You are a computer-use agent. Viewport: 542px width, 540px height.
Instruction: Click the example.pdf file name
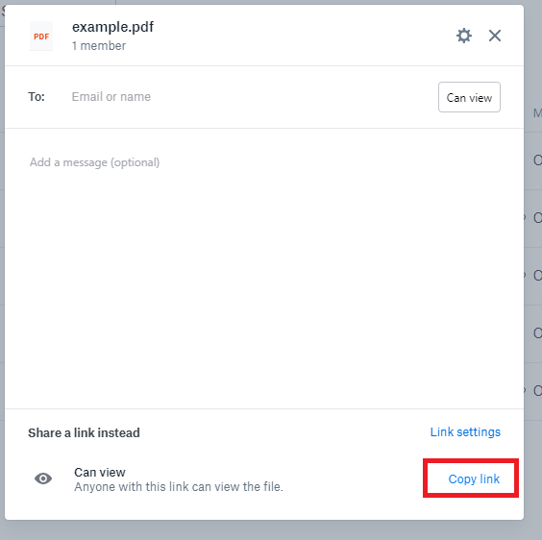pyautogui.click(x=112, y=27)
